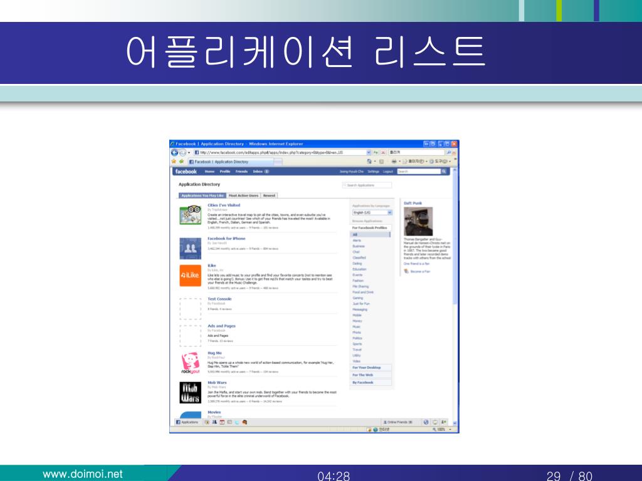Click in the Search Applications field
This screenshot has width=642, height=481.
367,185
